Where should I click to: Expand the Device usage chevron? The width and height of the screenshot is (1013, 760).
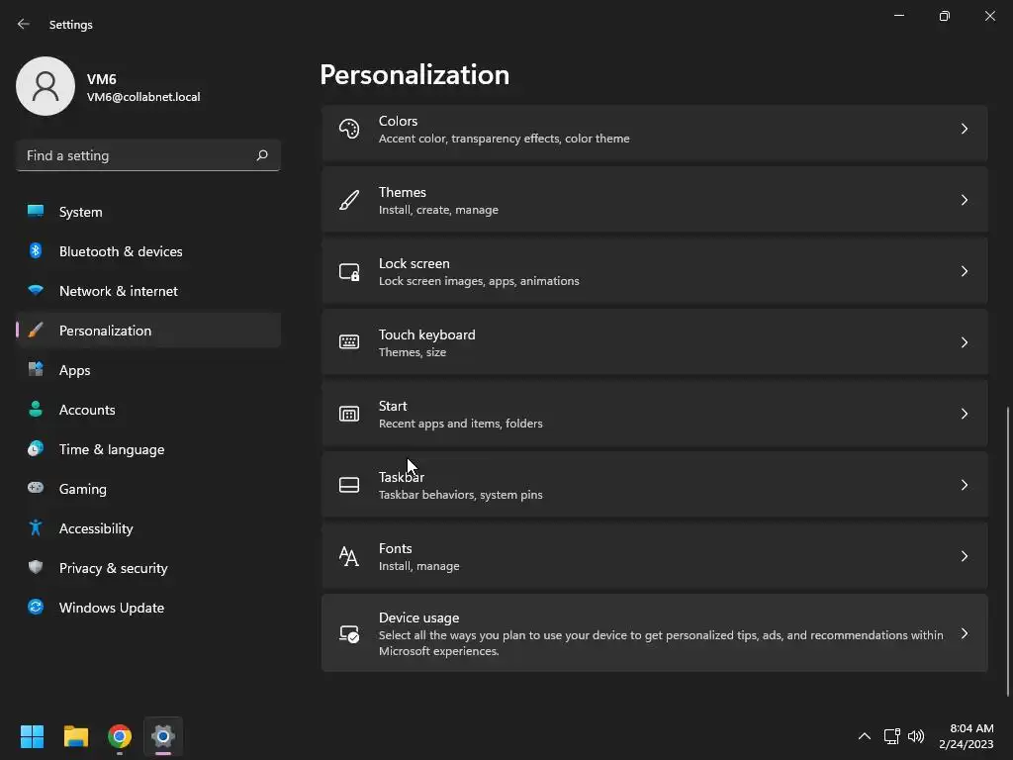[x=965, y=633]
